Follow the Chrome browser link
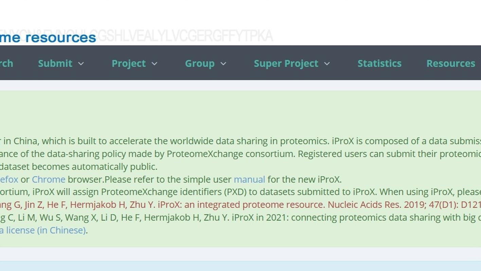This screenshot has height=271, width=481. click(48, 179)
